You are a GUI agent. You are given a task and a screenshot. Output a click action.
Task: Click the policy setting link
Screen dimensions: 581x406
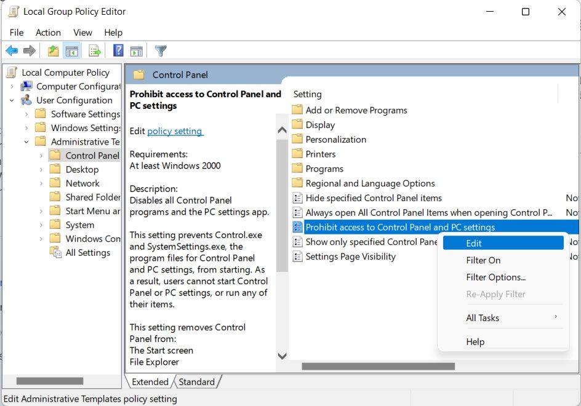click(x=175, y=131)
